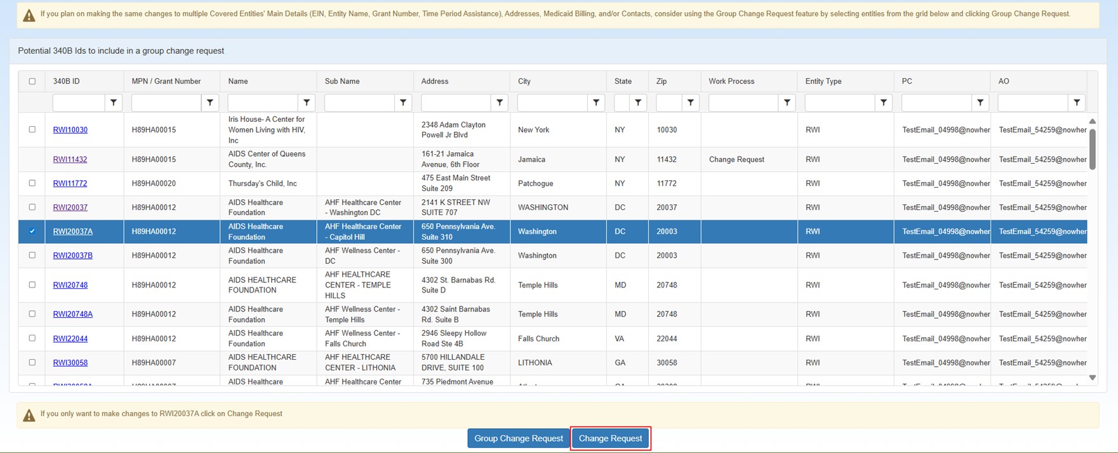Click the Sub Name filter funnel
1118x453 pixels.
(403, 103)
